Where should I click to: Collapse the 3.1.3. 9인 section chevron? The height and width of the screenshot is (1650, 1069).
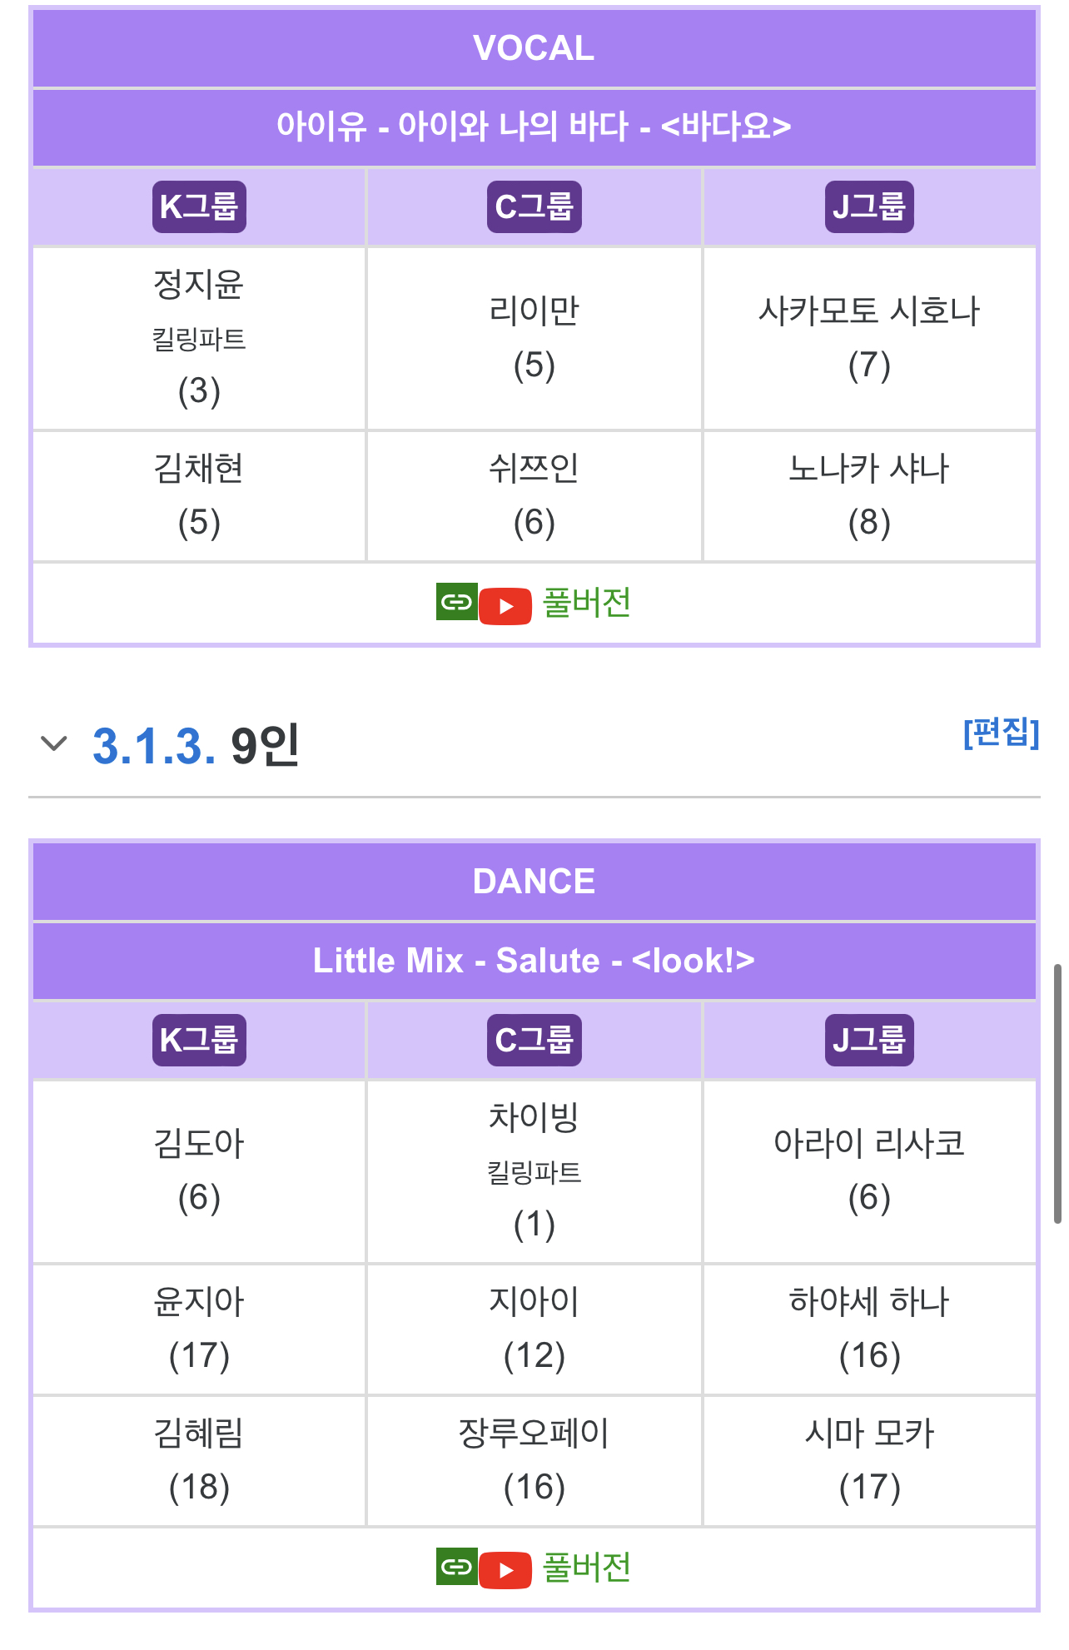coord(55,743)
